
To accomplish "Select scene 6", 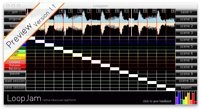I will point(186,53).
